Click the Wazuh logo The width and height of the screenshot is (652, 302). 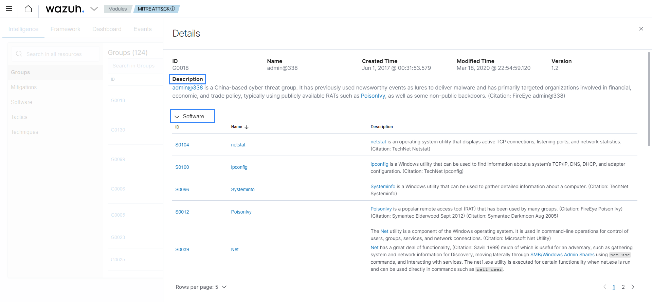[x=65, y=9]
